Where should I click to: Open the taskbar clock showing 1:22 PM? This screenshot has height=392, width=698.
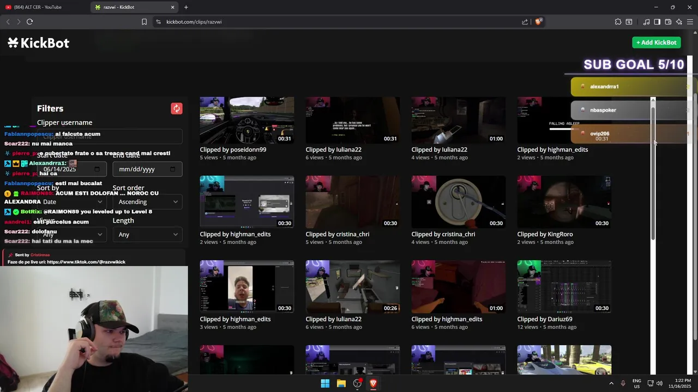[679, 383]
